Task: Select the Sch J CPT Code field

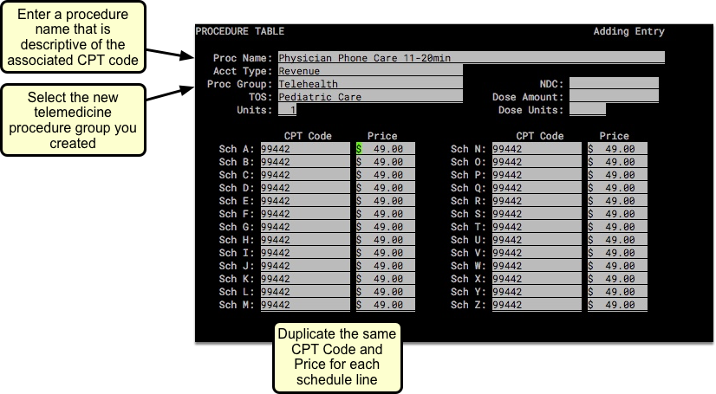Action: [x=305, y=265]
